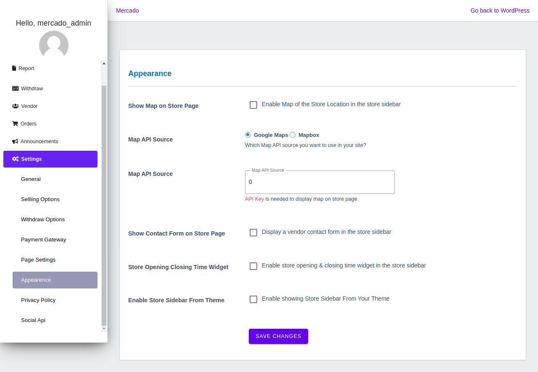Click the Orders shopping cart icon

(x=15, y=124)
